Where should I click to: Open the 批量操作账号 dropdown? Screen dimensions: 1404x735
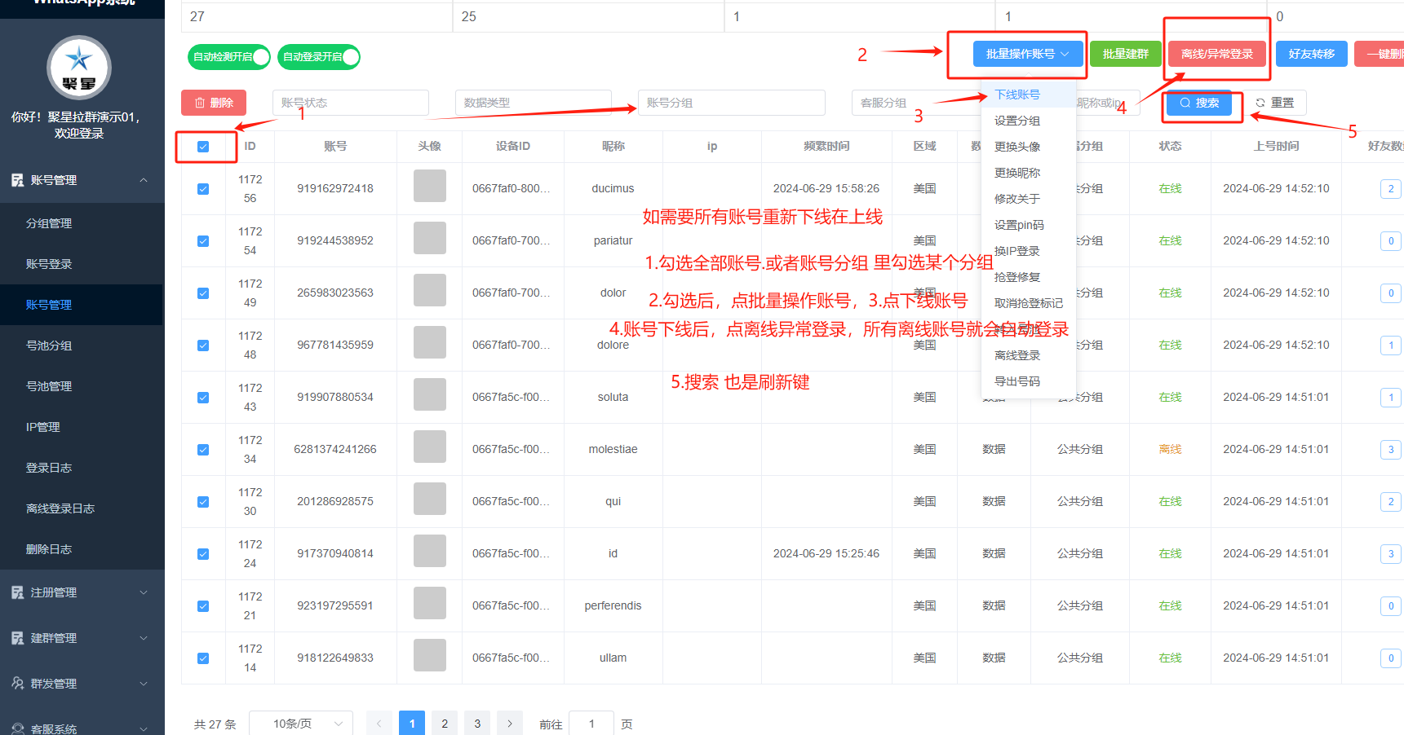[1028, 54]
